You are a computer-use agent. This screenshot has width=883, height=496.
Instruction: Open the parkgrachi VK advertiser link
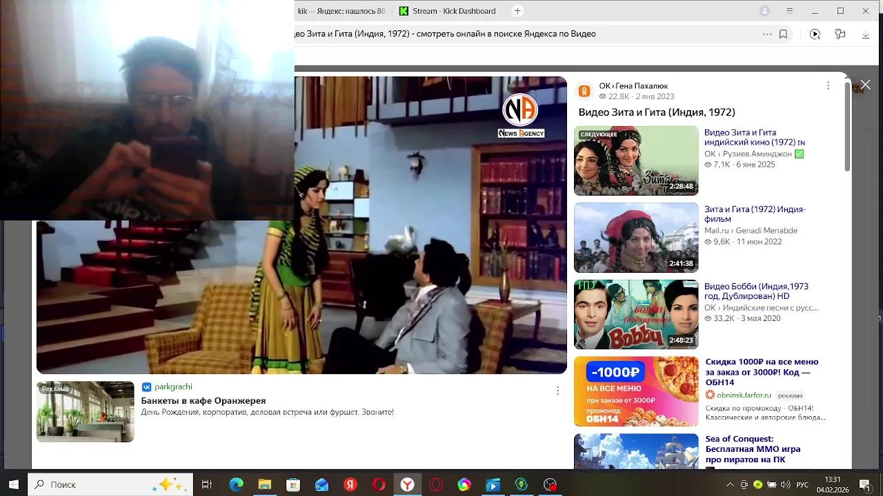click(x=173, y=387)
